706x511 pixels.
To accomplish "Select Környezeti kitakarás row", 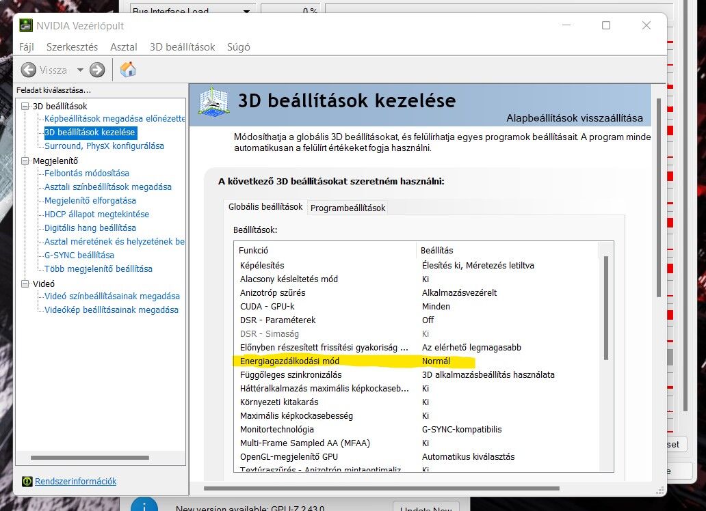I will tap(417, 402).
